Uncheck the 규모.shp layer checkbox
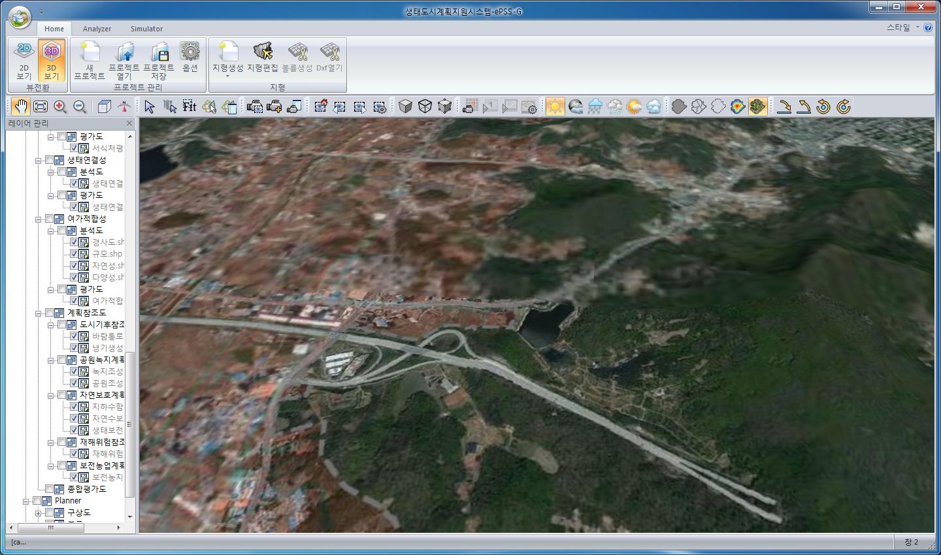941x555 pixels. coord(74,254)
